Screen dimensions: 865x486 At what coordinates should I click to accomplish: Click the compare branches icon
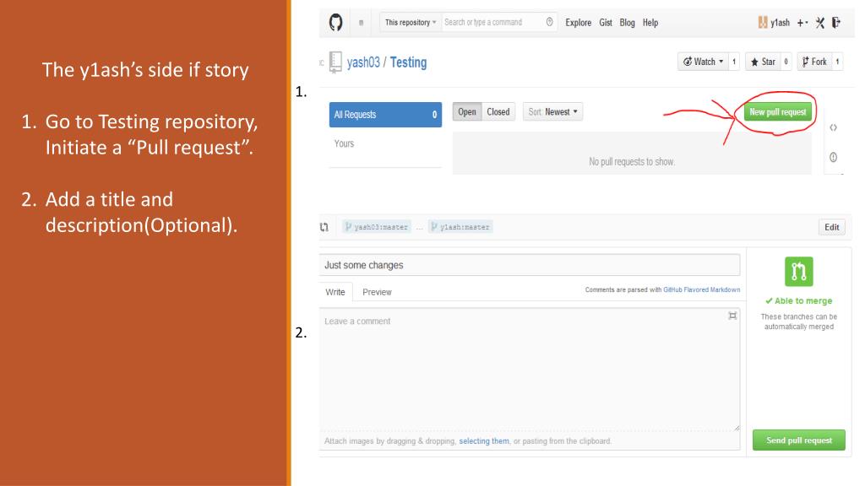point(324,227)
